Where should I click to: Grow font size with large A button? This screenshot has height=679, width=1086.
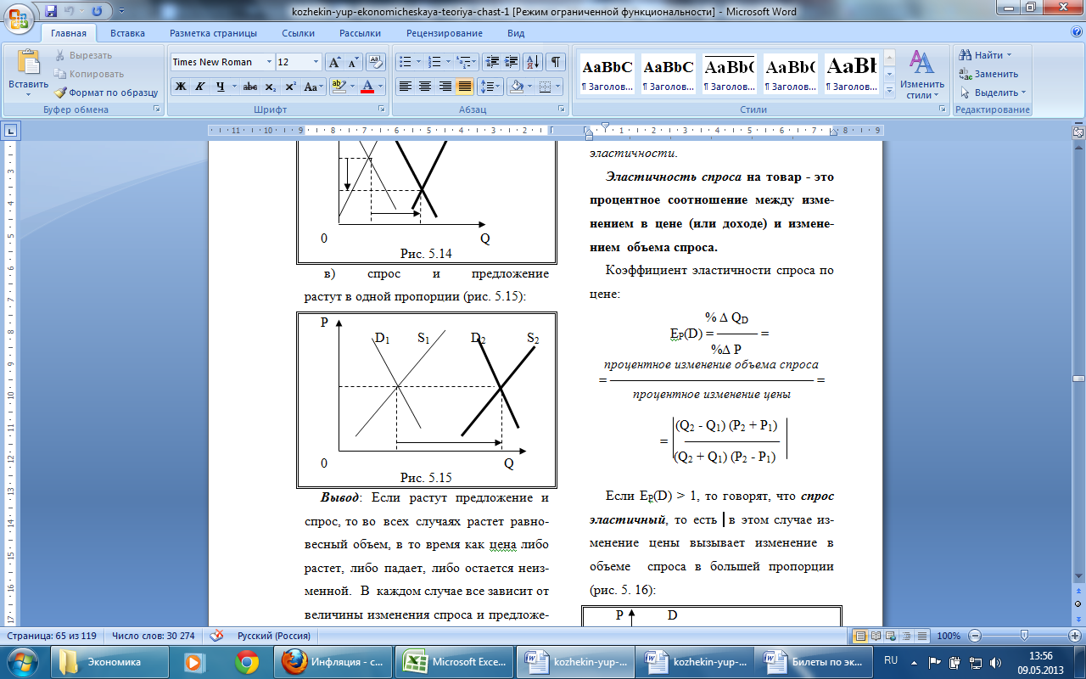coord(334,62)
